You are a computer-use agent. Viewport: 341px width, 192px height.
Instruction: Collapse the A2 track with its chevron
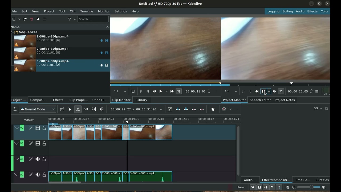[x=17, y=175]
